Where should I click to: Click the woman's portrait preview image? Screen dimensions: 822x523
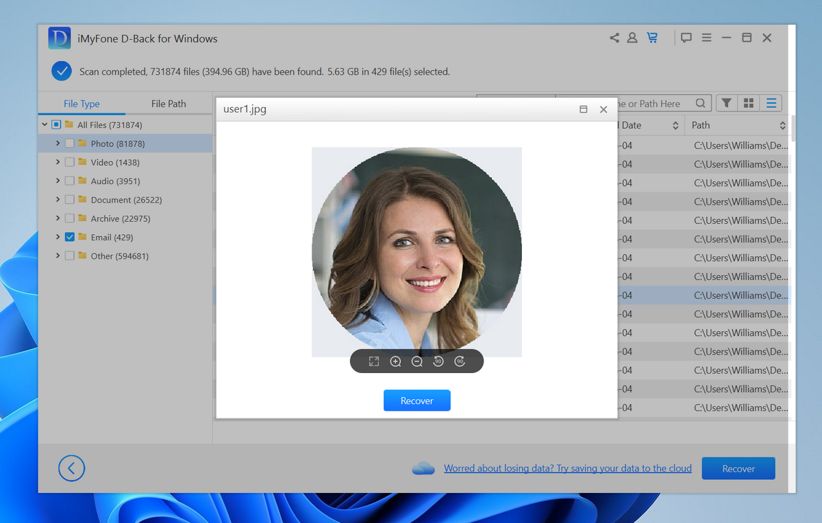[x=416, y=252]
